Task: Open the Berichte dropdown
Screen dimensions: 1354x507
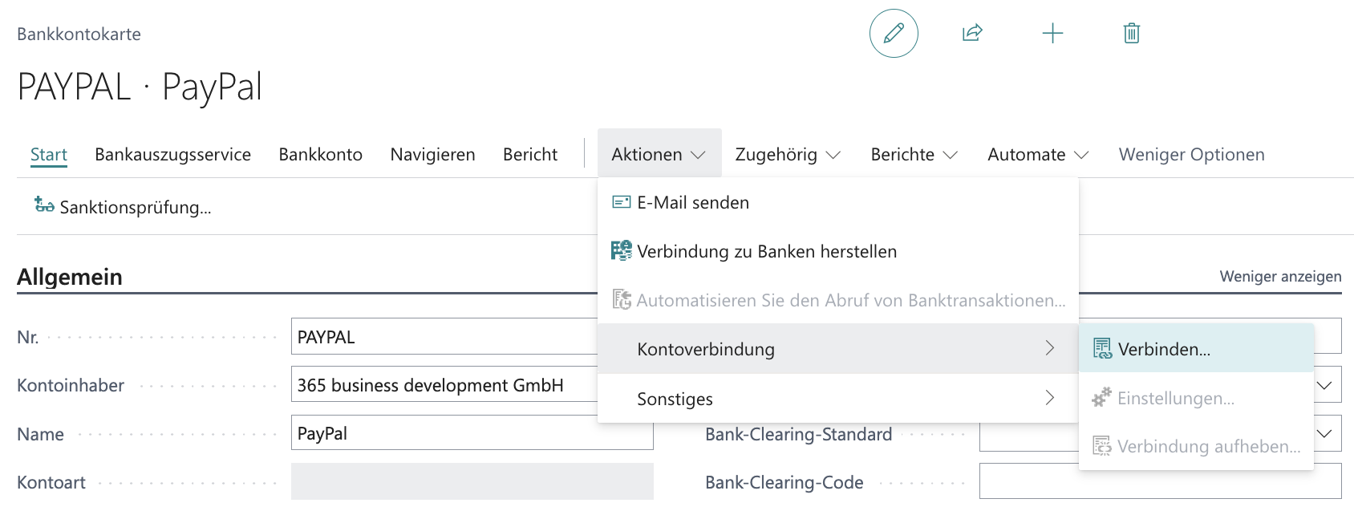Action: click(914, 154)
